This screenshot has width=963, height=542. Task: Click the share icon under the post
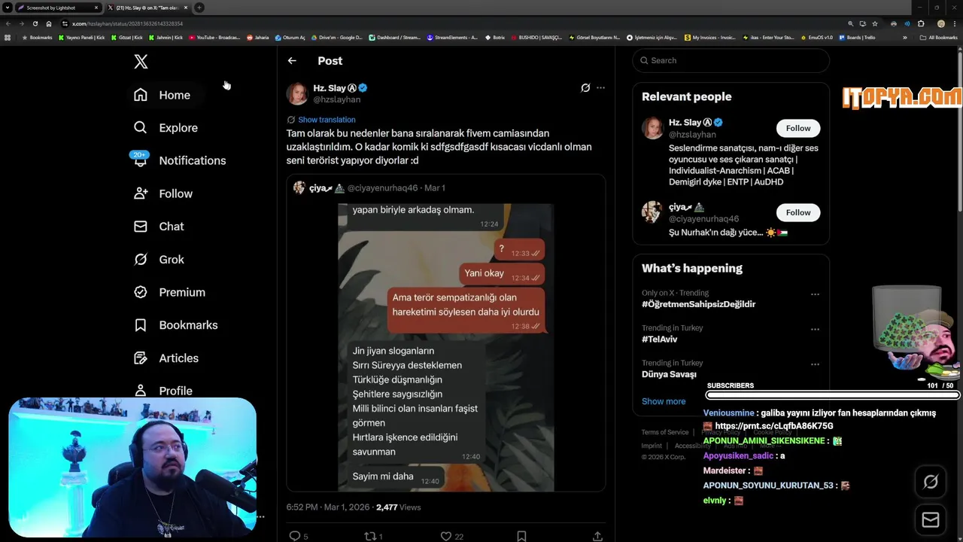click(x=597, y=536)
